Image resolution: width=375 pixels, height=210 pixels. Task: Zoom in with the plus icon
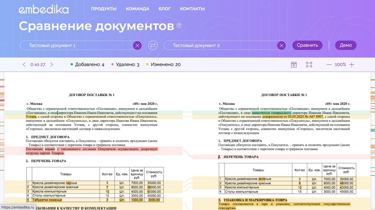click(352, 64)
